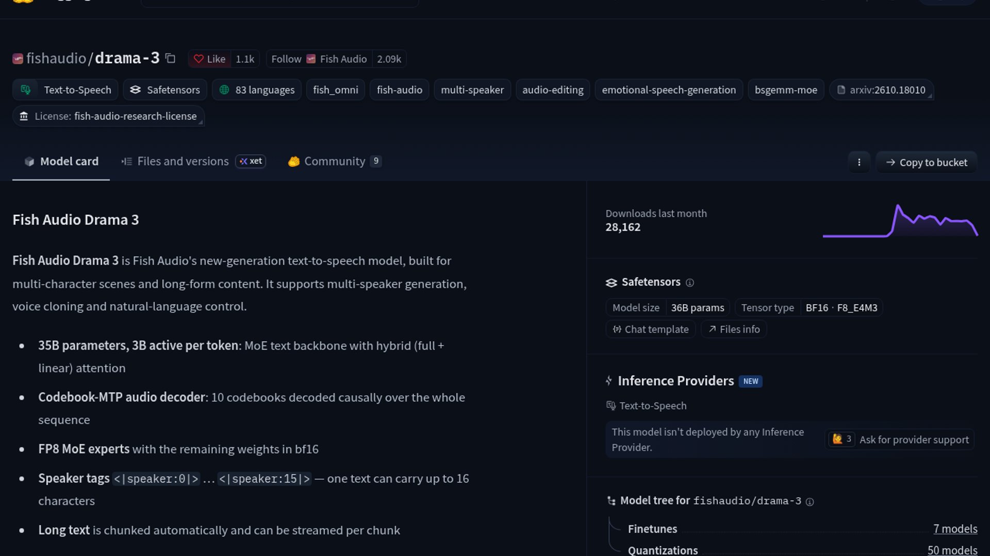The height and width of the screenshot is (556, 990).
Task: Open the 7 models finetunes link
Action: (x=955, y=529)
